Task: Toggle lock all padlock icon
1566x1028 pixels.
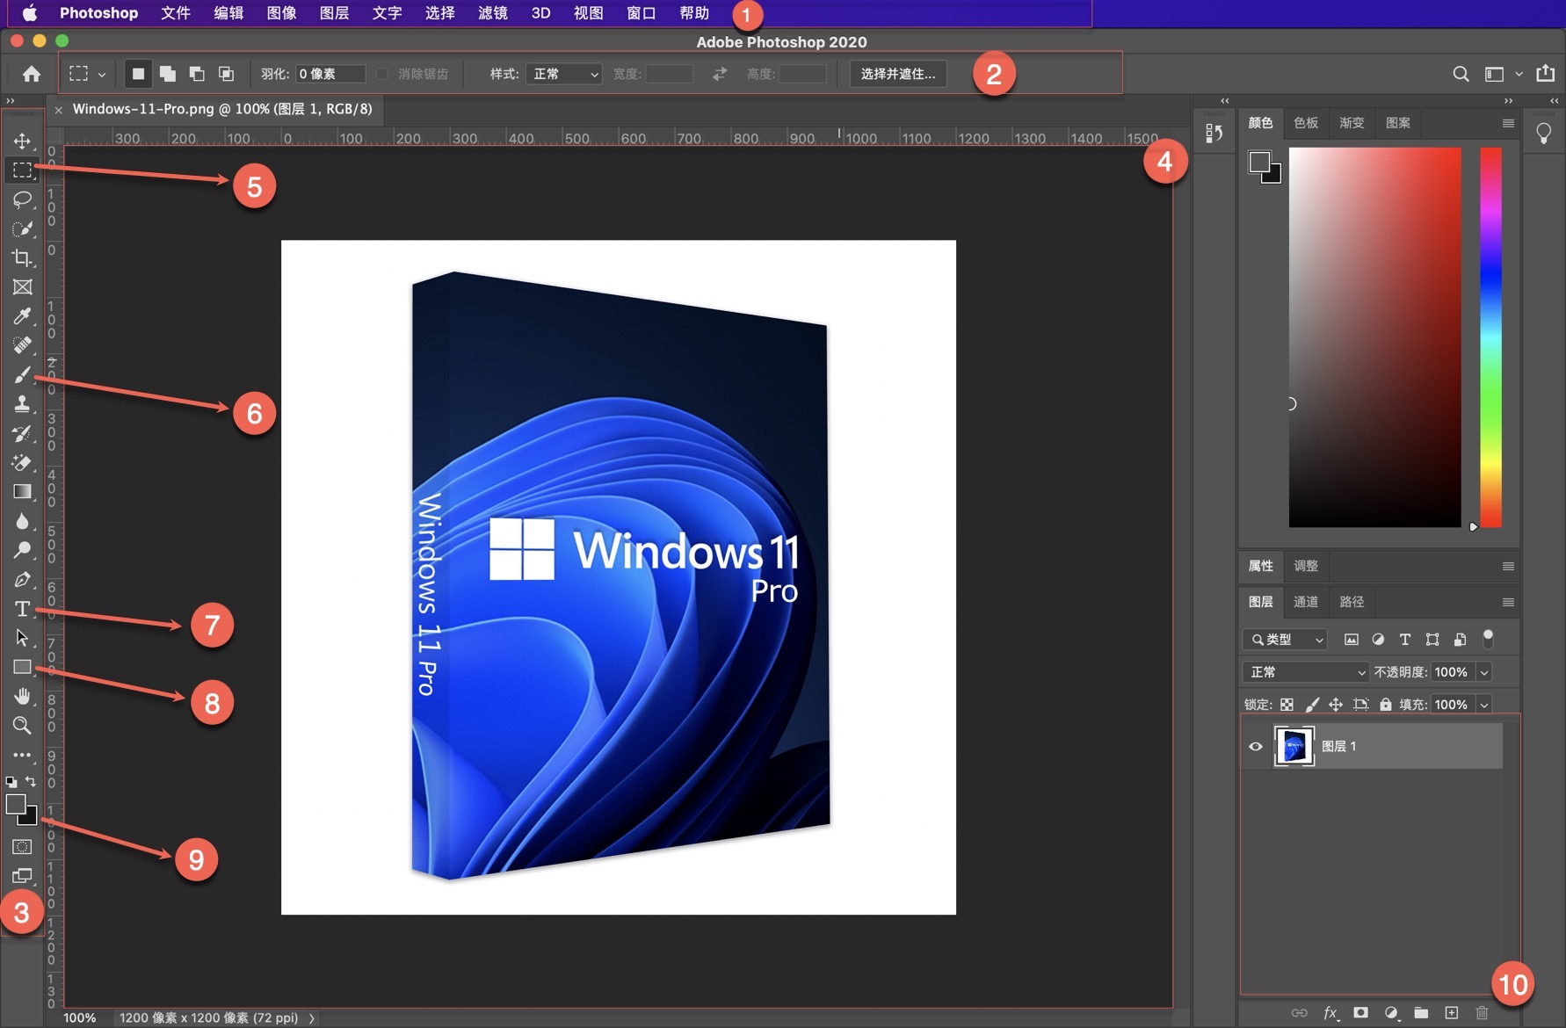Action: pyautogui.click(x=1386, y=705)
